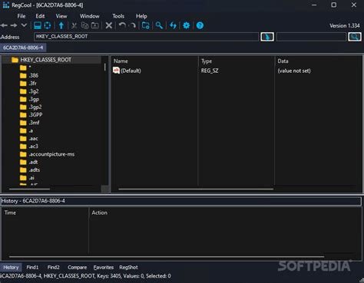
Task: Switch to the History bottom tab
Action: coord(11,268)
